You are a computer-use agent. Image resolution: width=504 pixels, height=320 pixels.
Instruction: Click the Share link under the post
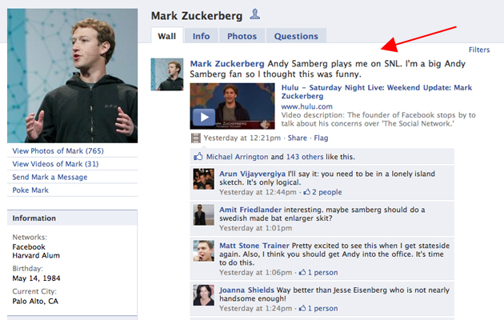point(298,138)
